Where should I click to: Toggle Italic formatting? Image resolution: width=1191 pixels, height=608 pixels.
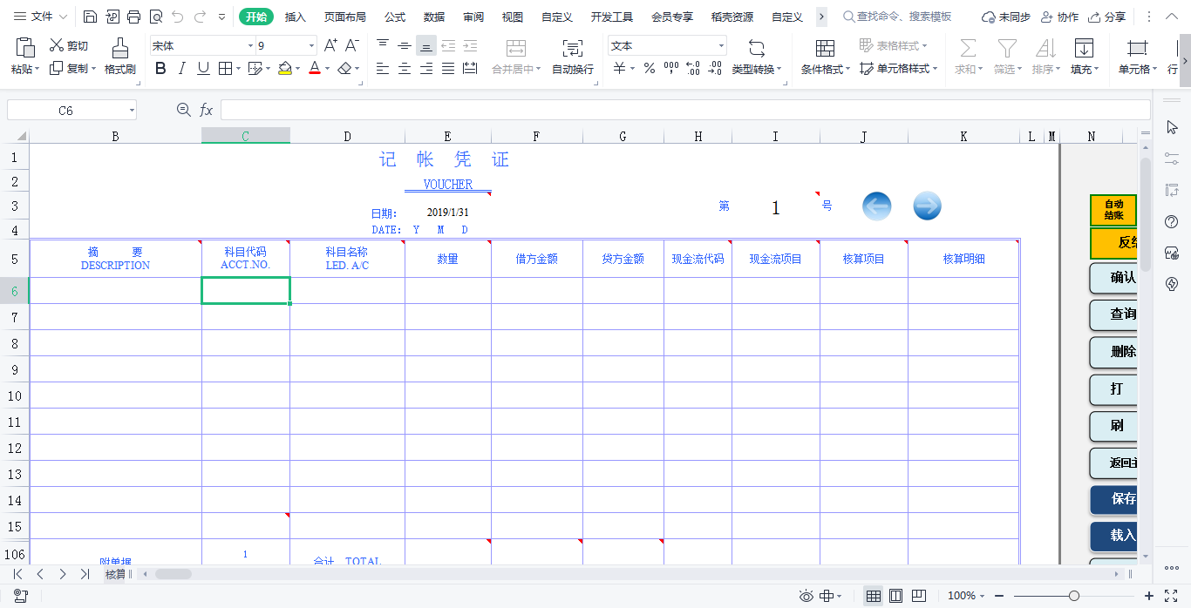click(181, 69)
